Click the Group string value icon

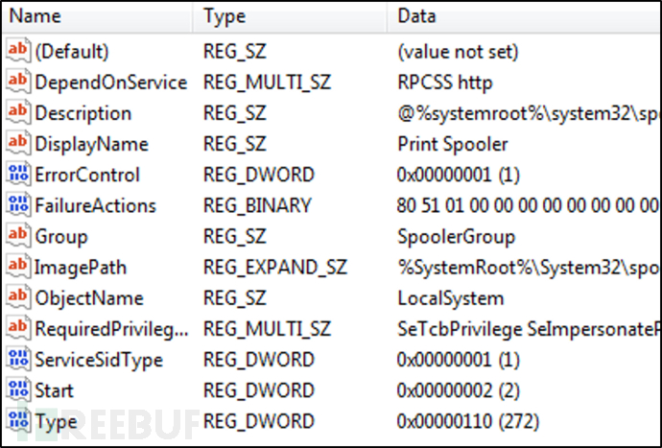pos(18,236)
